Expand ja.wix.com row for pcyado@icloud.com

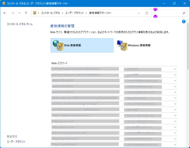pyautogui.click(x=175, y=127)
